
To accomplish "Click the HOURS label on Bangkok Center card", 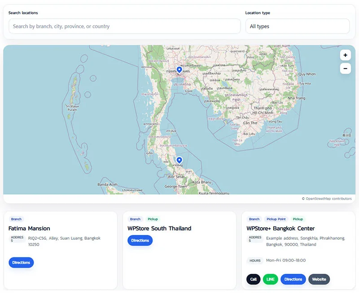I will 255,261.
